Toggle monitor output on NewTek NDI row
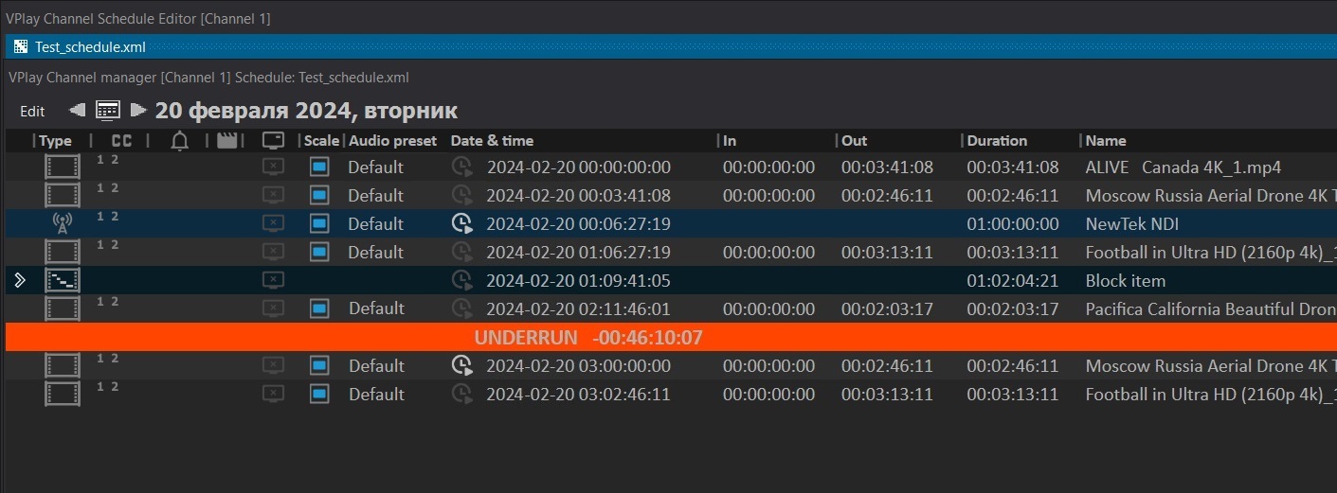The image size is (1337, 493). (273, 223)
